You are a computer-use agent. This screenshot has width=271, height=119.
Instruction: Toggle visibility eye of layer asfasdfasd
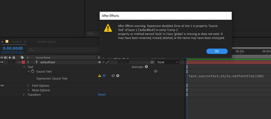pos(2,62)
